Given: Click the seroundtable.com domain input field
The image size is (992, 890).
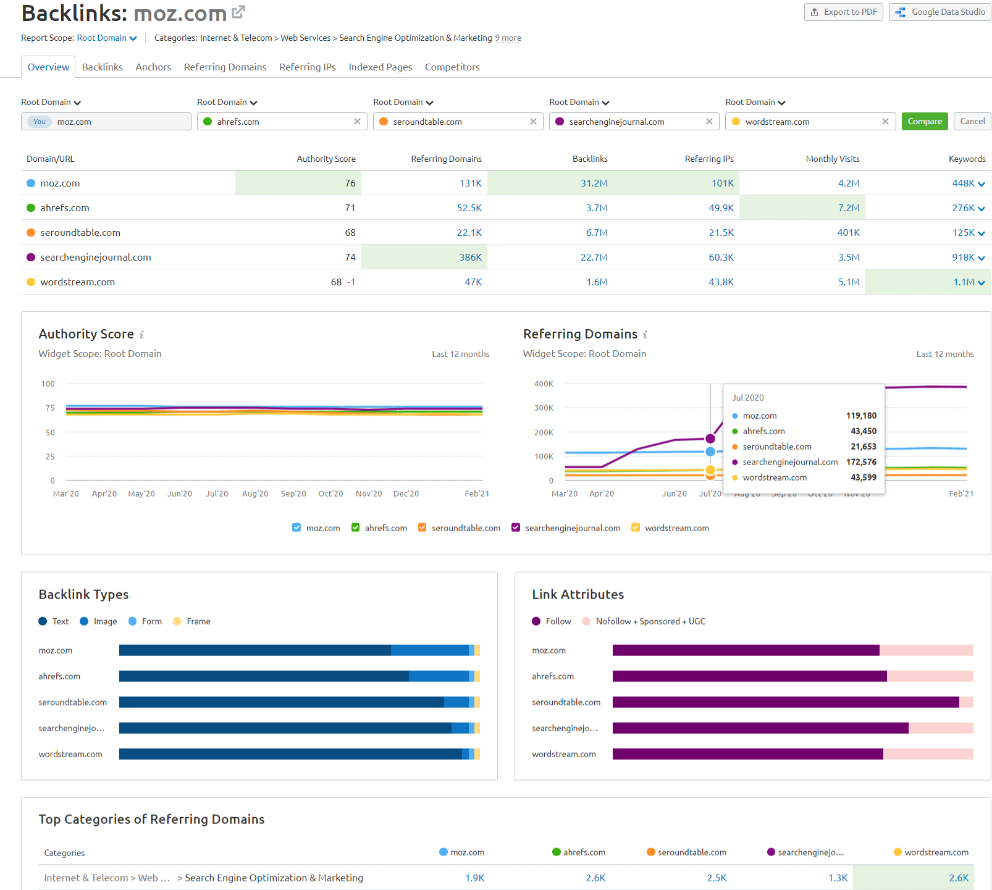Looking at the screenshot, I should [x=458, y=122].
